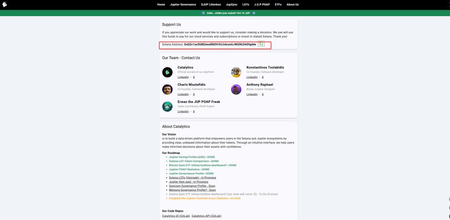Click Catalytics team avatar
The height and width of the screenshot is (220, 450).
(x=167, y=72)
